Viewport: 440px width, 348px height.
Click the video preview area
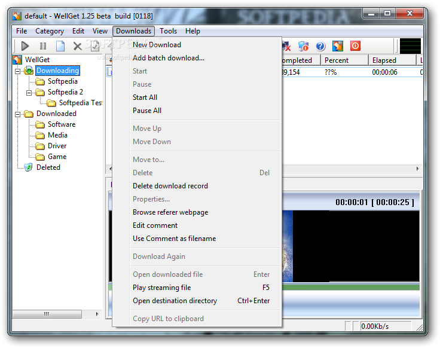[351, 246]
